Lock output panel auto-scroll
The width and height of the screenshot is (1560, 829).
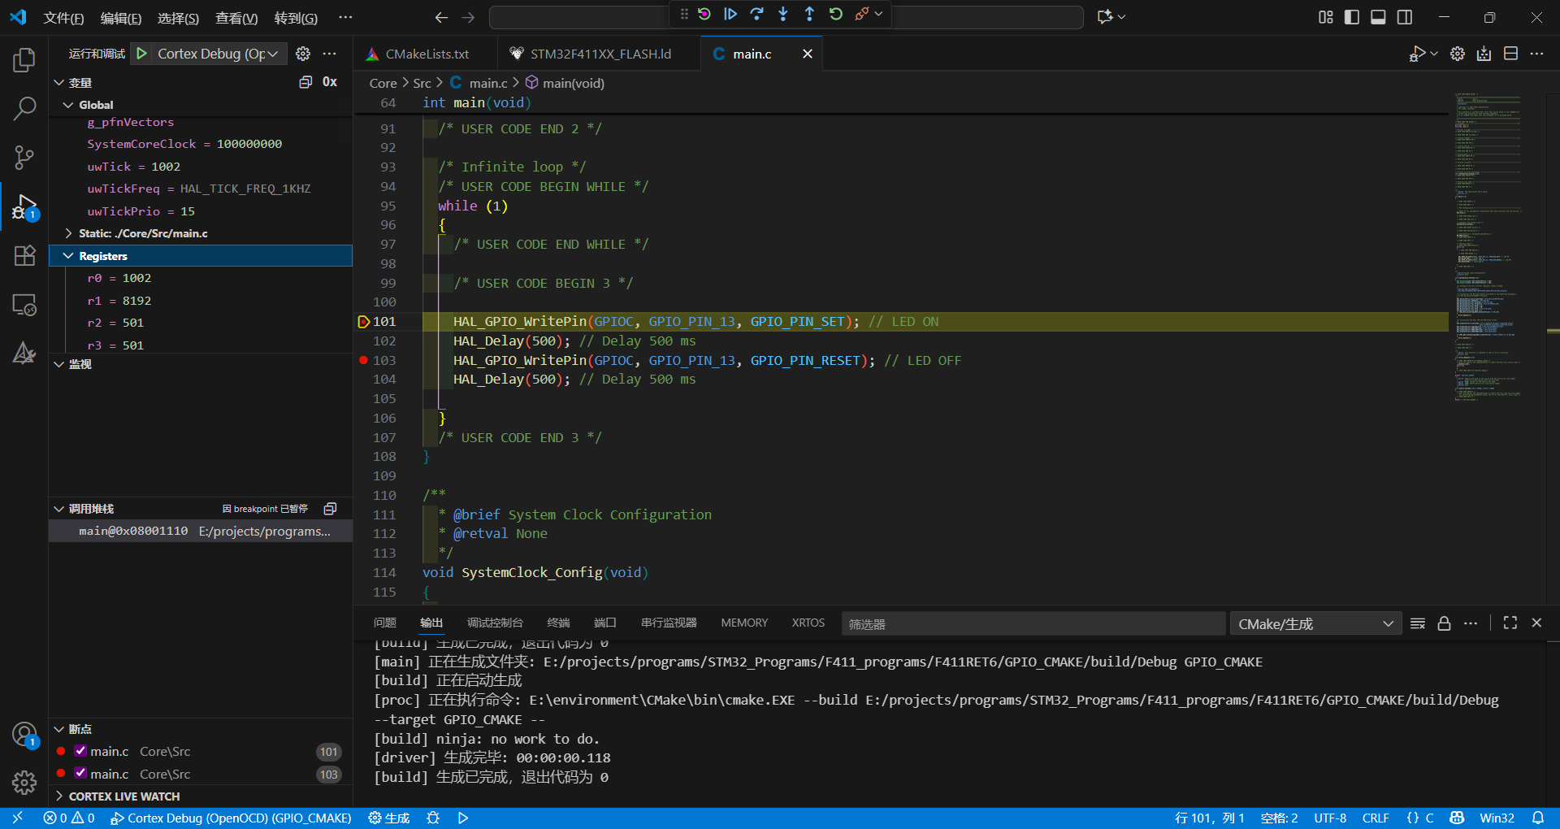coord(1444,623)
